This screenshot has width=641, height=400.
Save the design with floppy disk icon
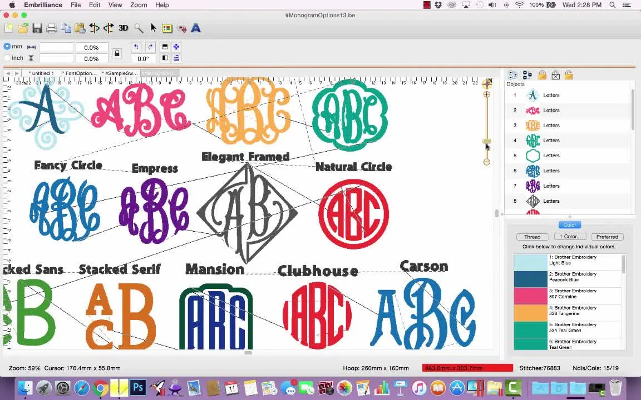pyautogui.click(x=37, y=28)
